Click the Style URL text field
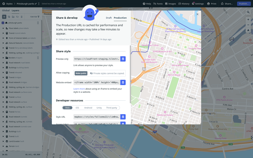The image size is (253, 158). coord(97,117)
